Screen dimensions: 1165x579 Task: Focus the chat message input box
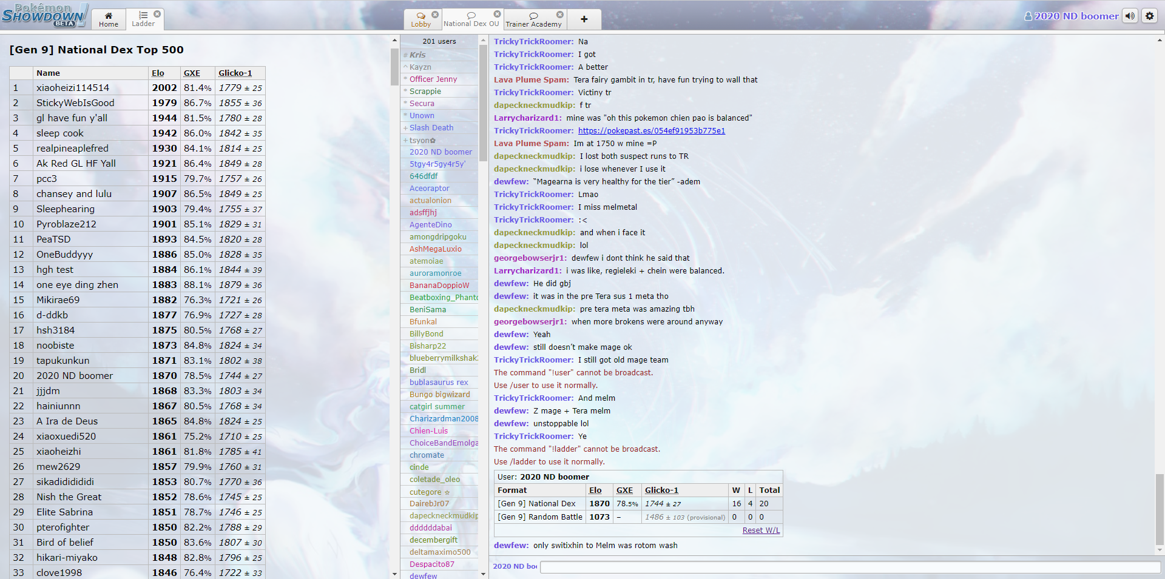849,567
